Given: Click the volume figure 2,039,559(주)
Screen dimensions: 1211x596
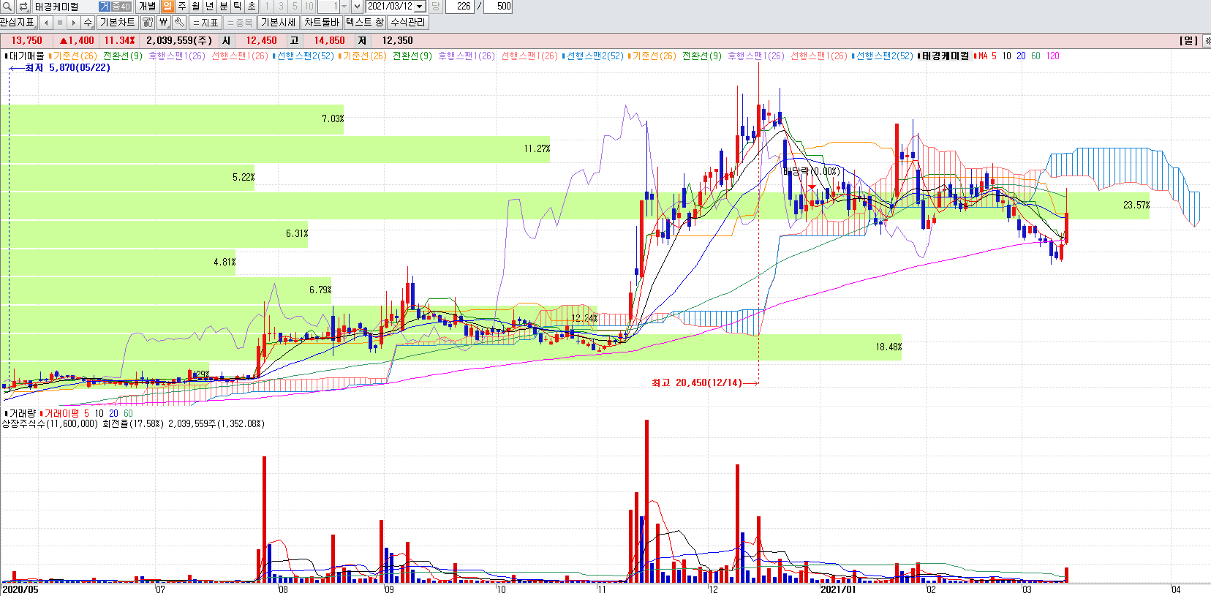Looking at the screenshot, I should (x=179, y=40).
